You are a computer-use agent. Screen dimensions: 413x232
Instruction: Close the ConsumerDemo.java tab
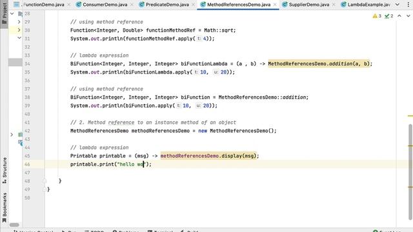tap(132, 5)
